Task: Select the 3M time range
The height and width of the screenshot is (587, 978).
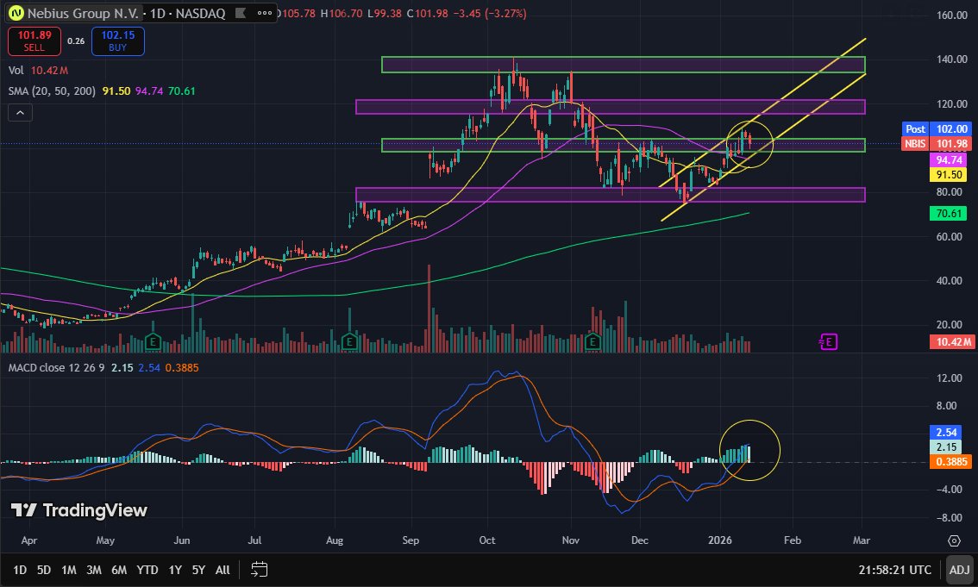Action: click(93, 570)
